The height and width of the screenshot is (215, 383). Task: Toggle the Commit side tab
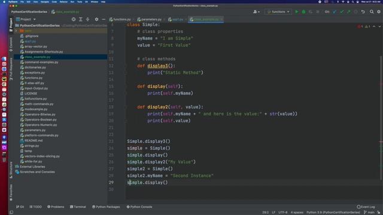(x=11, y=44)
